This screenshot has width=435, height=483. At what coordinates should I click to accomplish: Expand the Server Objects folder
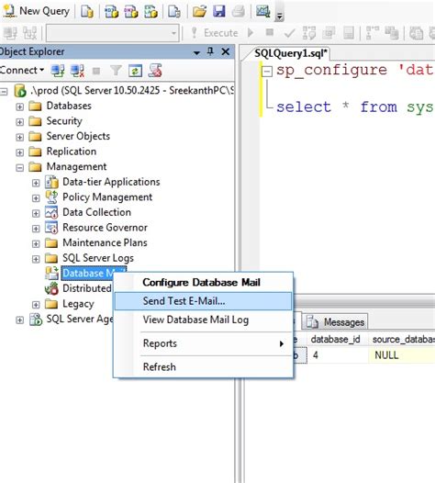(19, 137)
